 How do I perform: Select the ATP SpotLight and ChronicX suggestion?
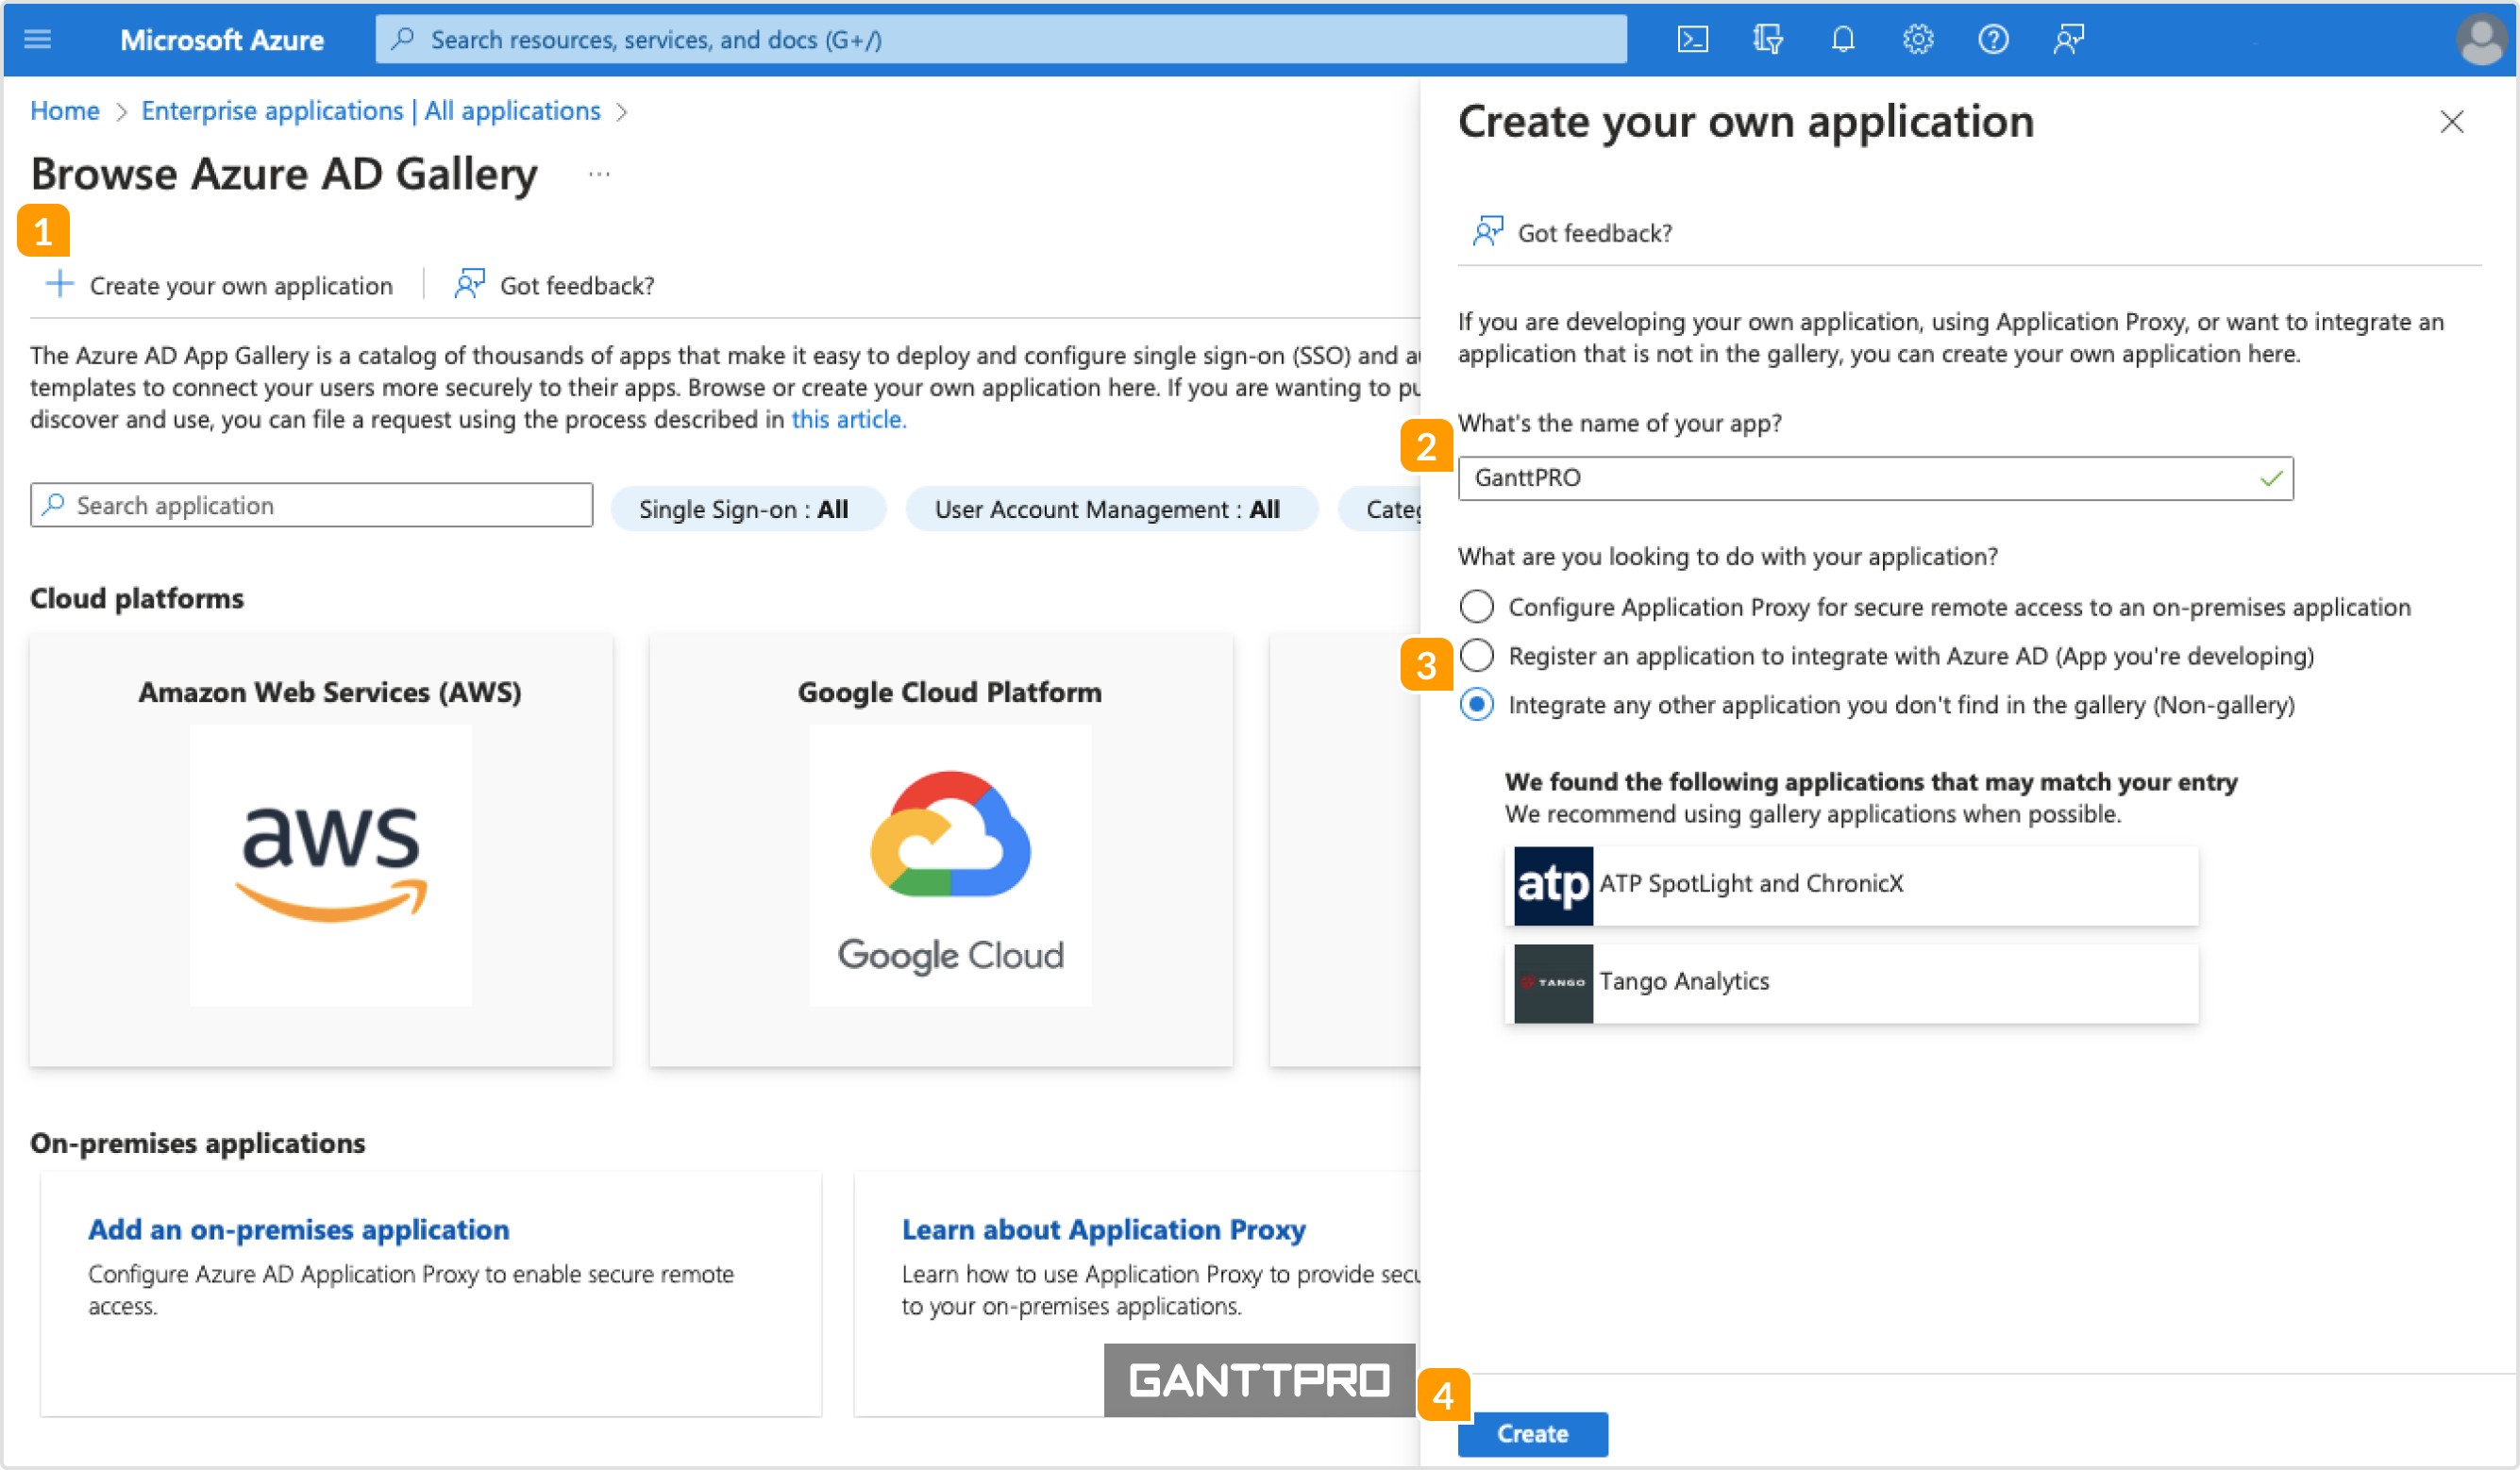click(1851, 885)
